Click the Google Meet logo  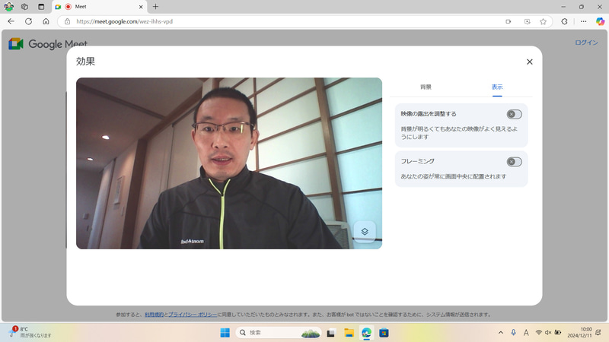click(x=48, y=44)
